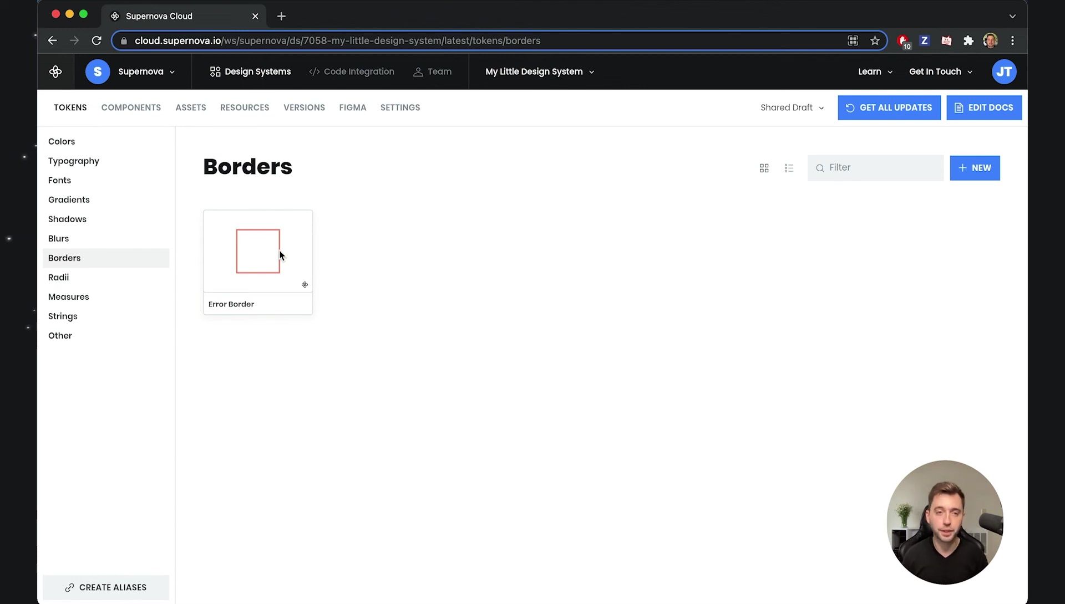Screen dimensions: 1065x604
Task: Open Colors token category
Action: [x=106, y=141]
